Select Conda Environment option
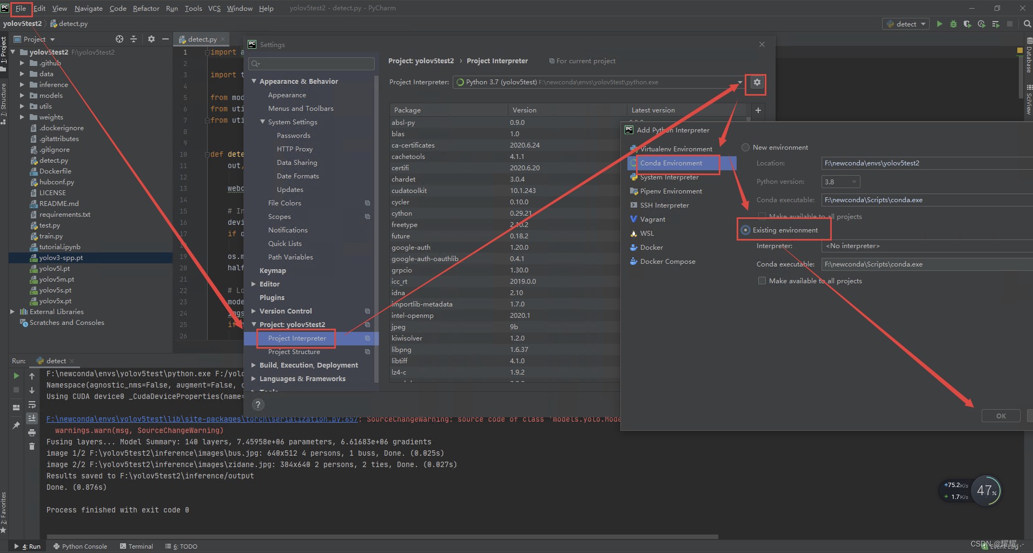 point(671,163)
